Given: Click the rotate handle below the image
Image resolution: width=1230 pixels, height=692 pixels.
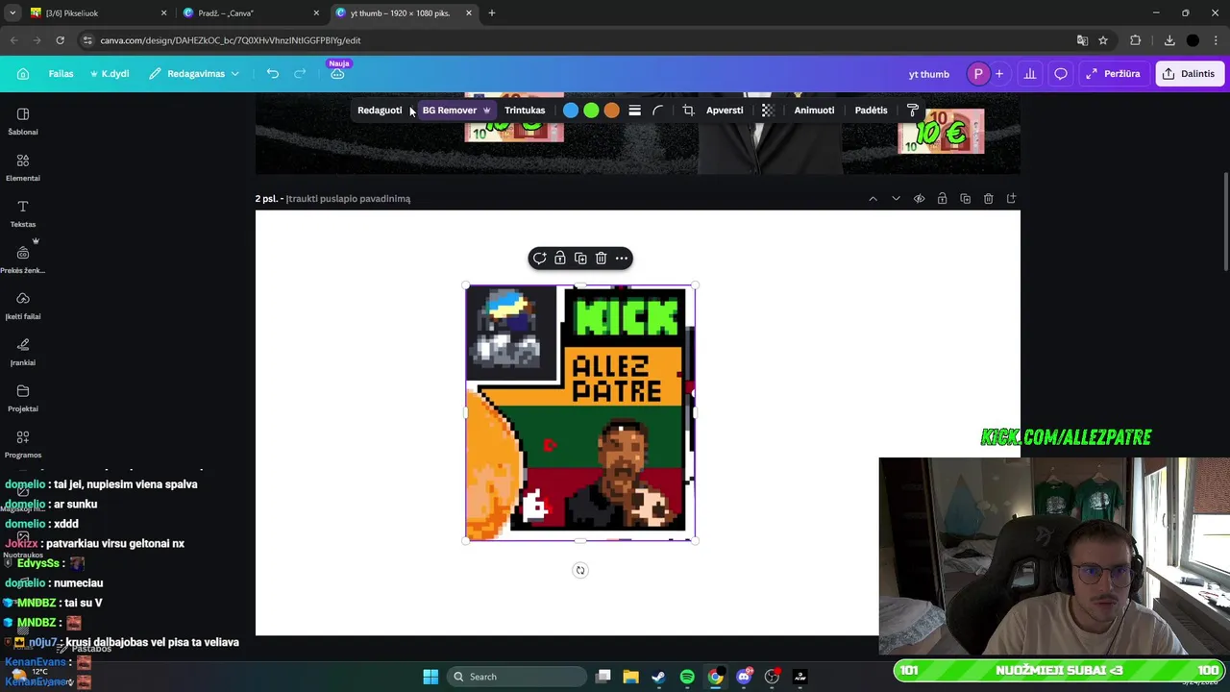Looking at the screenshot, I should point(580,571).
